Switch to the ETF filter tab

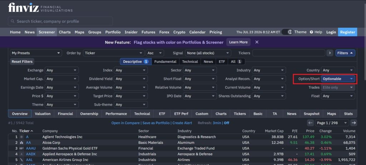[222, 62]
